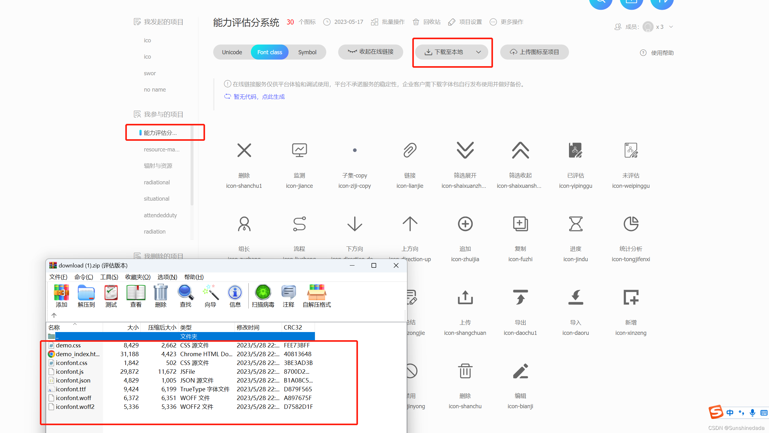Select the icon-jiance monitor icon
The height and width of the screenshot is (433, 769).
pyautogui.click(x=299, y=150)
